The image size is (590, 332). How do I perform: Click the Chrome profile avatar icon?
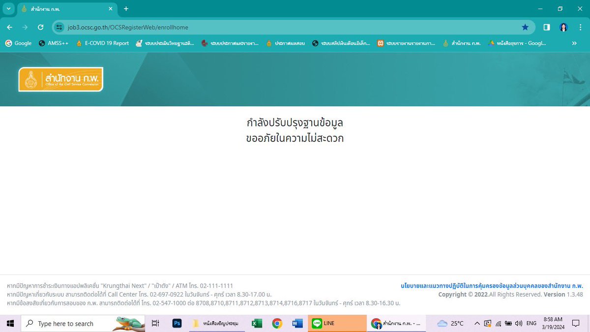pyautogui.click(x=563, y=27)
